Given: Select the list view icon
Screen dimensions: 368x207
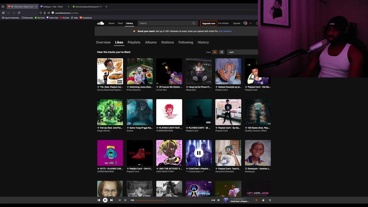Looking at the screenshot, I should coord(222,52).
